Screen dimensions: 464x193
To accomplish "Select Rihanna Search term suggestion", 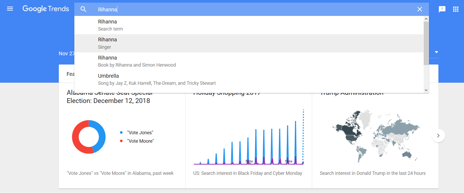I will click(x=110, y=25).
